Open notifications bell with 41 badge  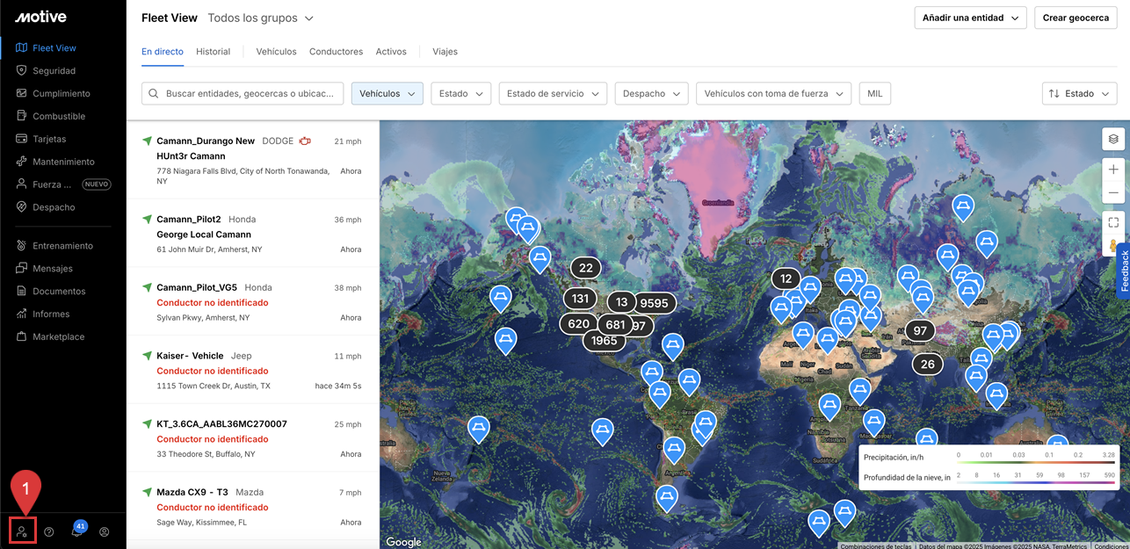point(76,531)
